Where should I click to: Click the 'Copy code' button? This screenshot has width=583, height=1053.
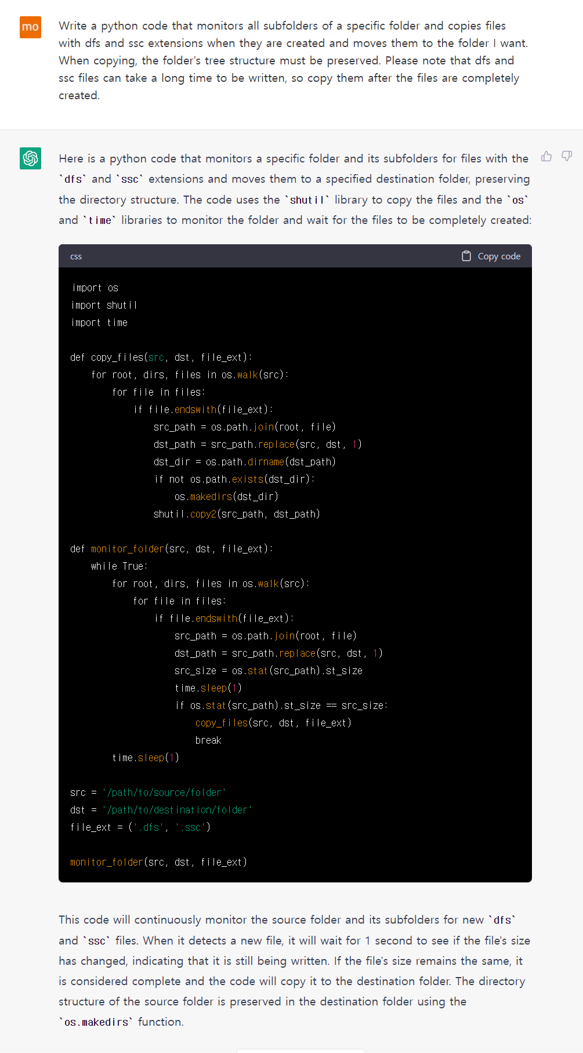(x=491, y=256)
